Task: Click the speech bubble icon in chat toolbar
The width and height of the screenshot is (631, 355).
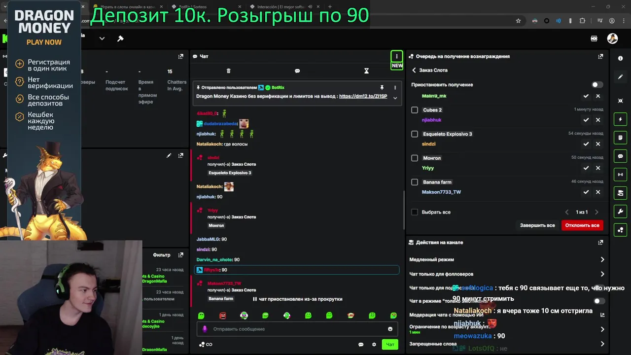Action: coord(297,71)
